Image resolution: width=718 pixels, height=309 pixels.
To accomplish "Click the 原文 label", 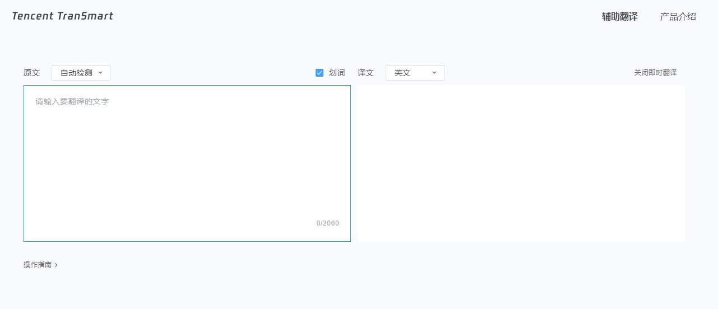I will [32, 73].
